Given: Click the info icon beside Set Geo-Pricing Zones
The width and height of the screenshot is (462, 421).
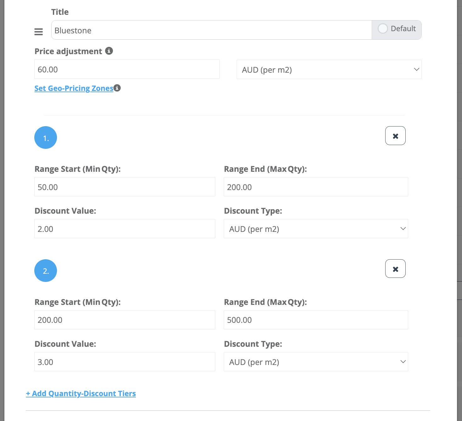Looking at the screenshot, I should click(117, 88).
